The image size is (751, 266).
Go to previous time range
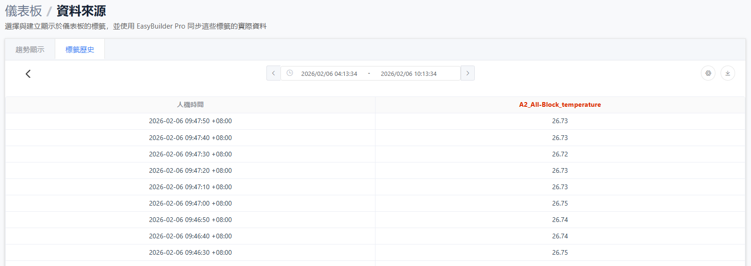coord(273,73)
